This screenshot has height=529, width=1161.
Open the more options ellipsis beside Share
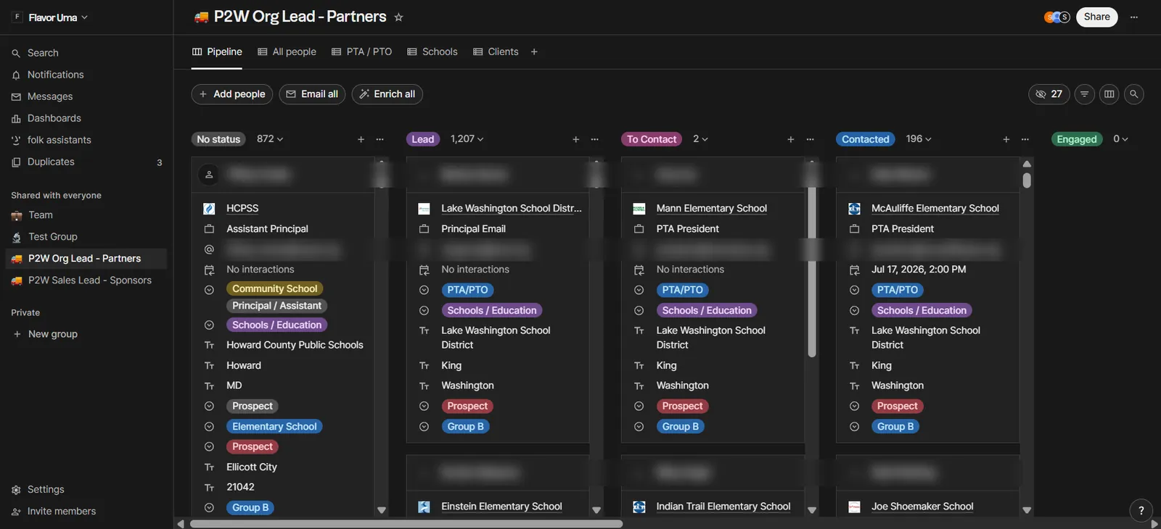(1134, 17)
